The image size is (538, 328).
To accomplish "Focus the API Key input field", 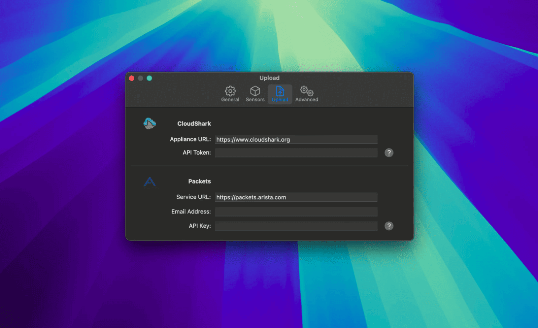I will (296, 226).
